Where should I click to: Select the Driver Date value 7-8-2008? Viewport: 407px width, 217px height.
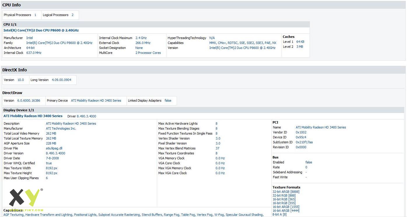tap(52, 158)
